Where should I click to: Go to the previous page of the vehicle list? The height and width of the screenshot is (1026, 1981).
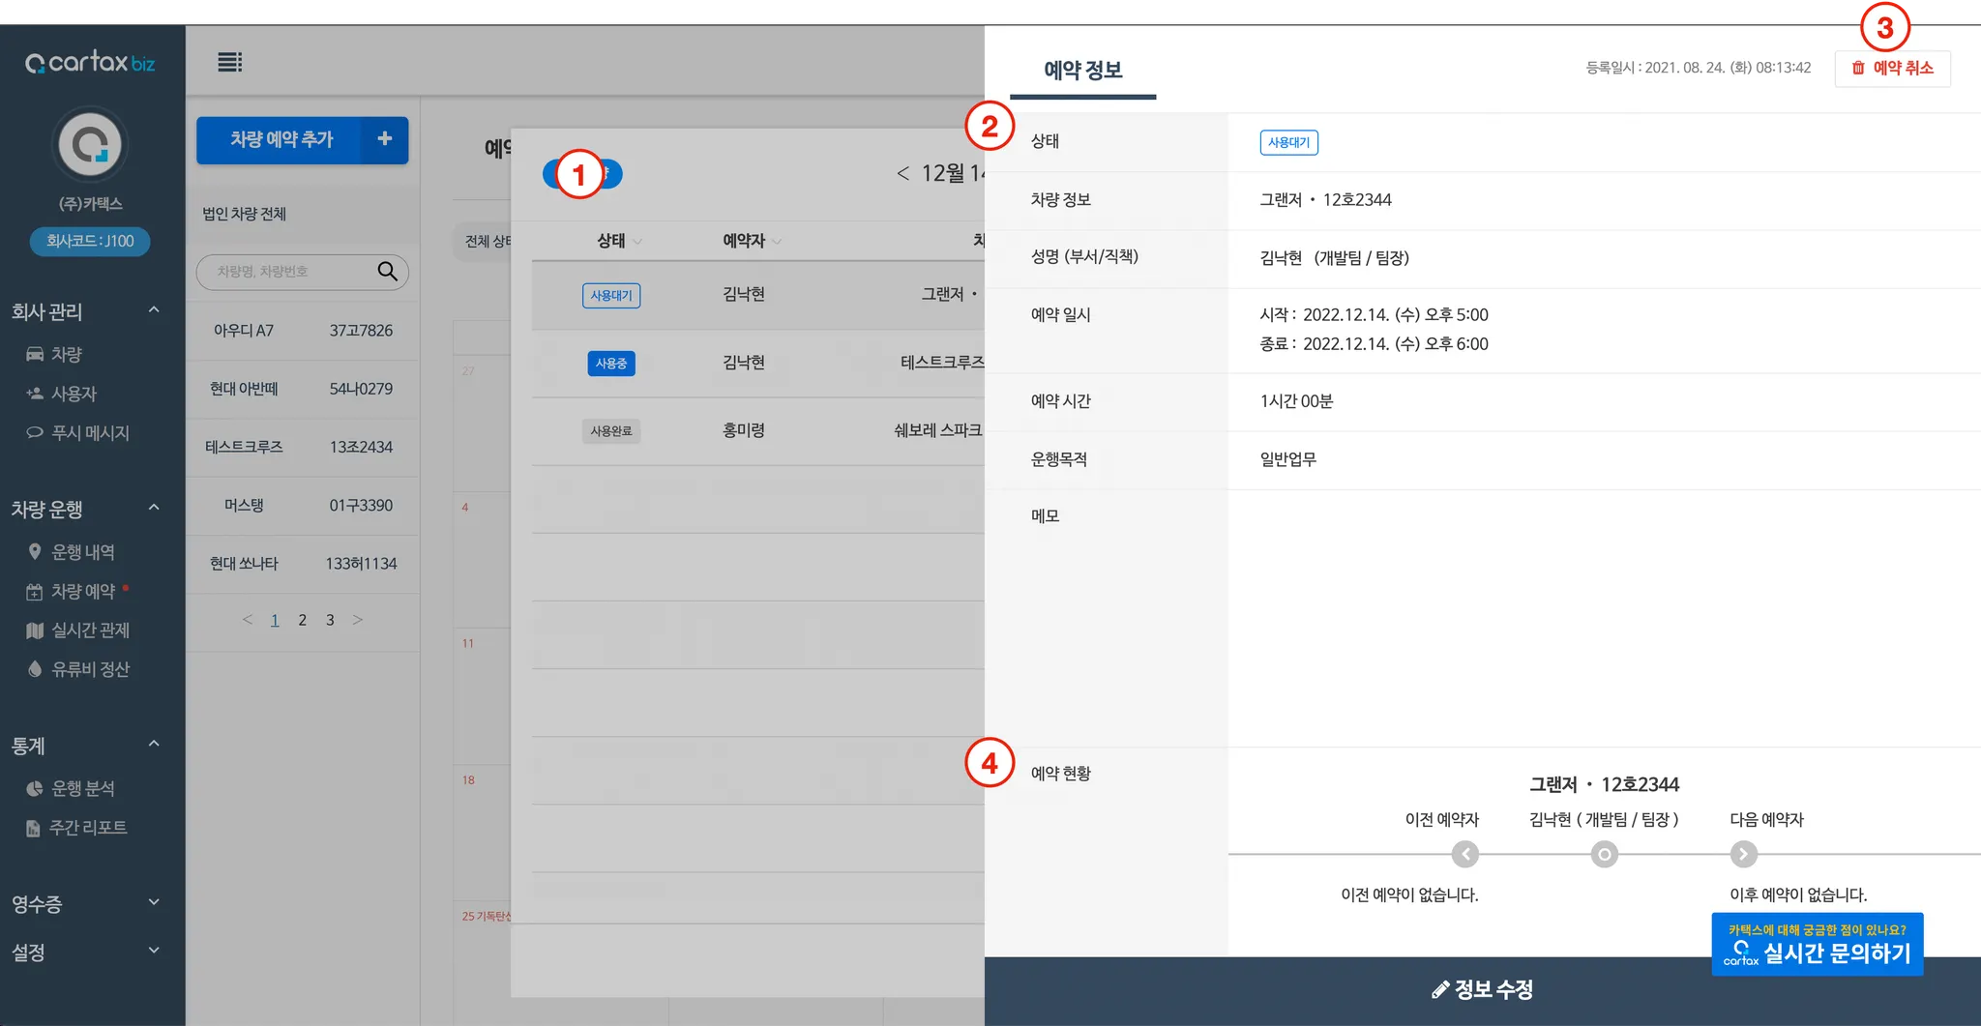(x=248, y=620)
